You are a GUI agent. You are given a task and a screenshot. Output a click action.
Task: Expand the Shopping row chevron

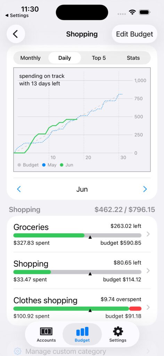(148, 270)
